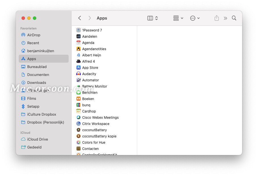The image size is (258, 176).
Task: Open Dropbox (Persoonlijk) in sidebar
Action: tap(44, 122)
